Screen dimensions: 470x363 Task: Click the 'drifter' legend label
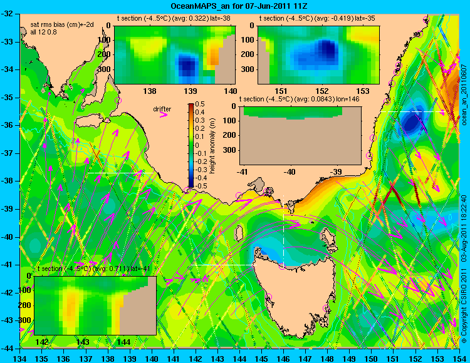pyautogui.click(x=162, y=110)
